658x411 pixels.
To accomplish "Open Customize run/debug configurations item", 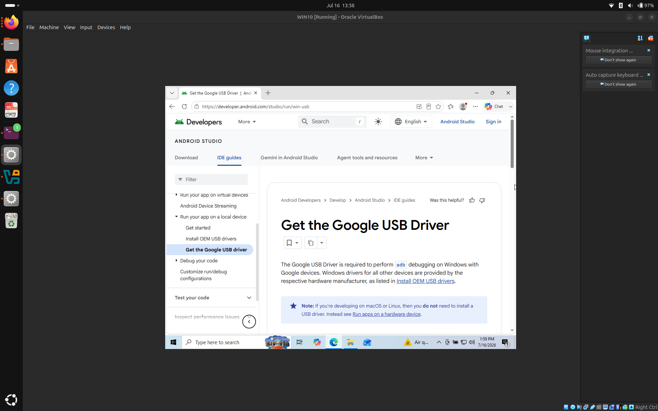I will click(204, 275).
